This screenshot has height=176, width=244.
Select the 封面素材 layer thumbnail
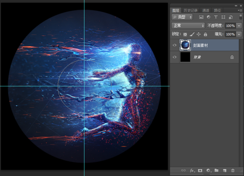pos(185,45)
